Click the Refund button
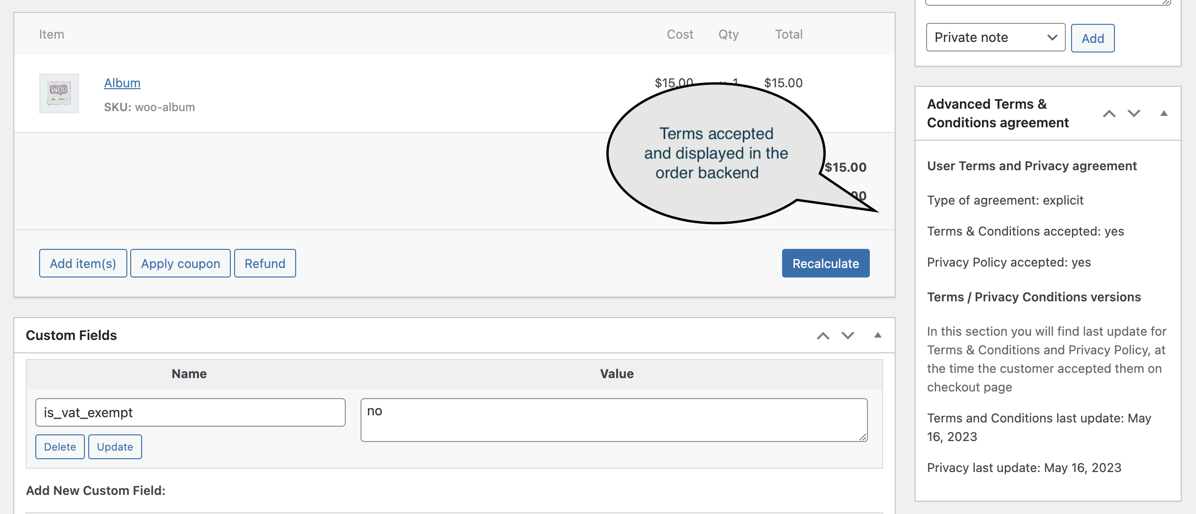The height and width of the screenshot is (514, 1196). pyautogui.click(x=265, y=263)
